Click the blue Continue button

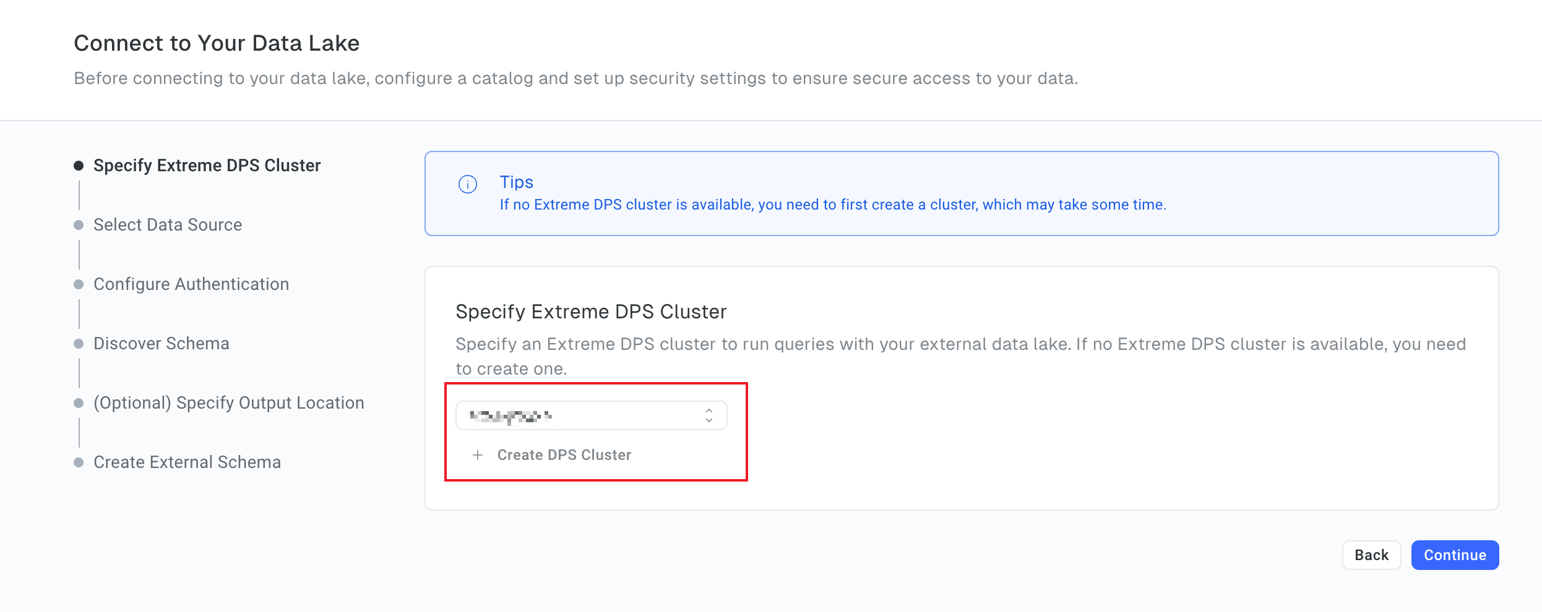[1455, 555]
